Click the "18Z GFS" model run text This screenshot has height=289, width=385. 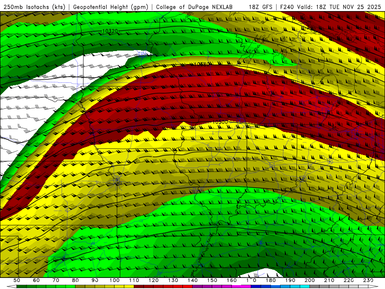(x=260, y=7)
